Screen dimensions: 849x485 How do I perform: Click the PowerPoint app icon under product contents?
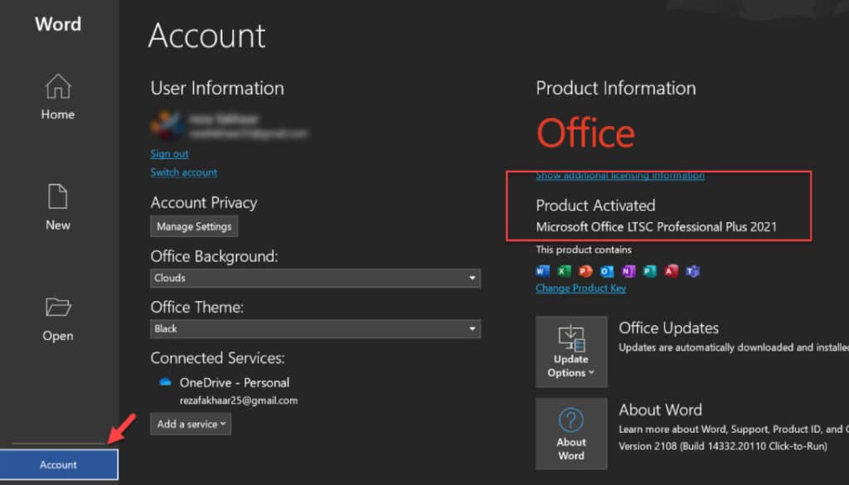pos(585,270)
